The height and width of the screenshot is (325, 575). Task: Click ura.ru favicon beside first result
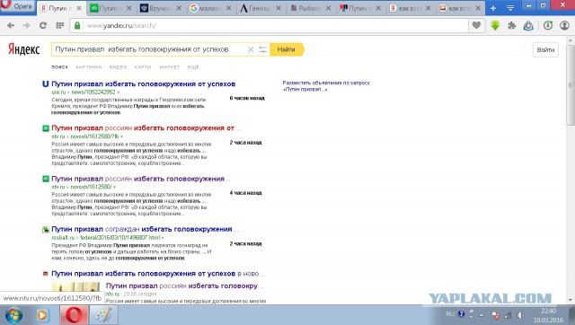[46, 83]
